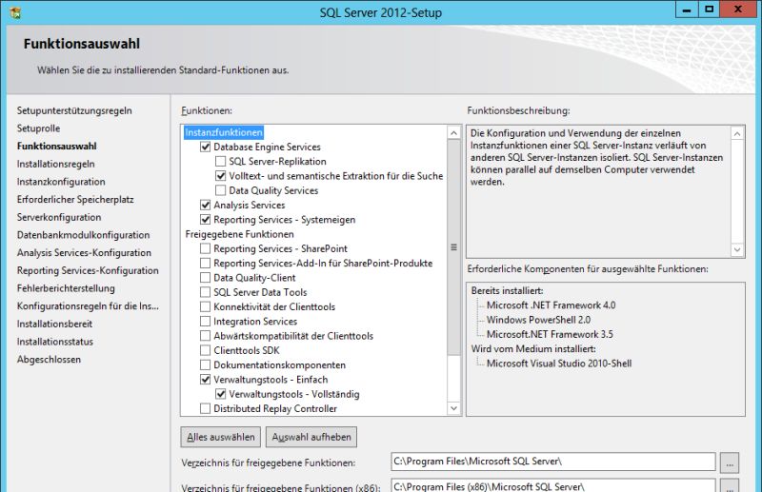This screenshot has height=492, width=762.
Task: Enable Clienttools SDK checkbox
Action: [x=205, y=350]
